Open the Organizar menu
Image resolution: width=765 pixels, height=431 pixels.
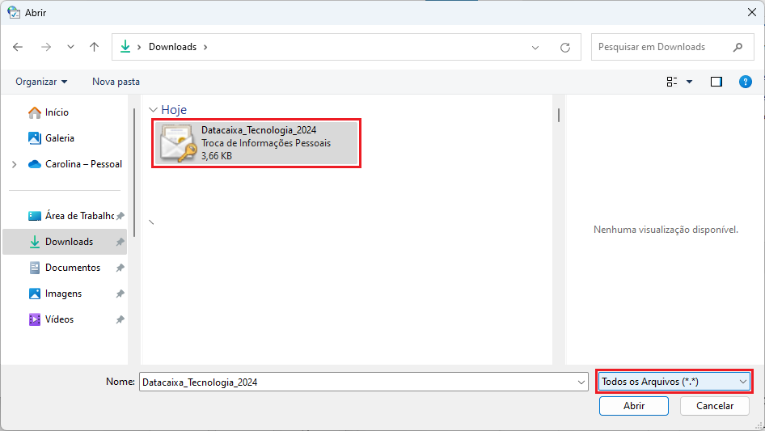pyautogui.click(x=41, y=82)
